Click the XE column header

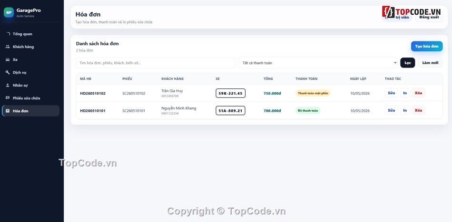[217, 78]
